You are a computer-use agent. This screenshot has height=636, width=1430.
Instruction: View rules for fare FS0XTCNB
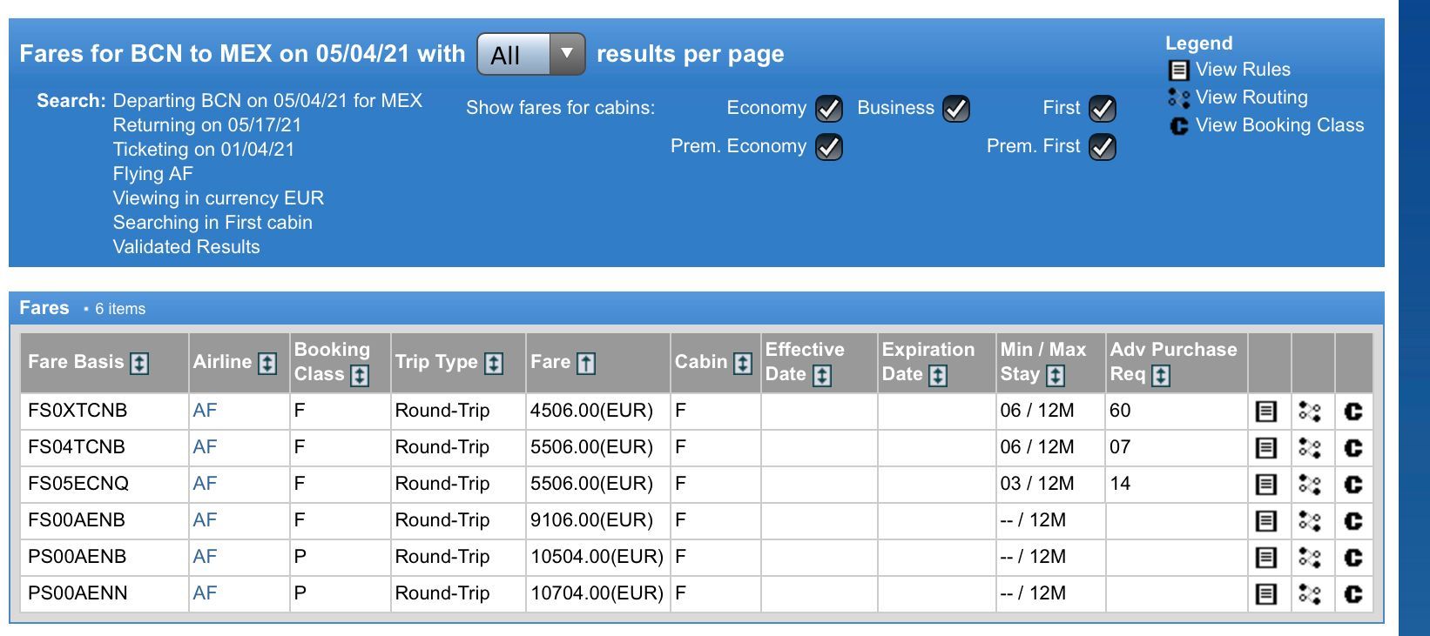click(x=1265, y=412)
